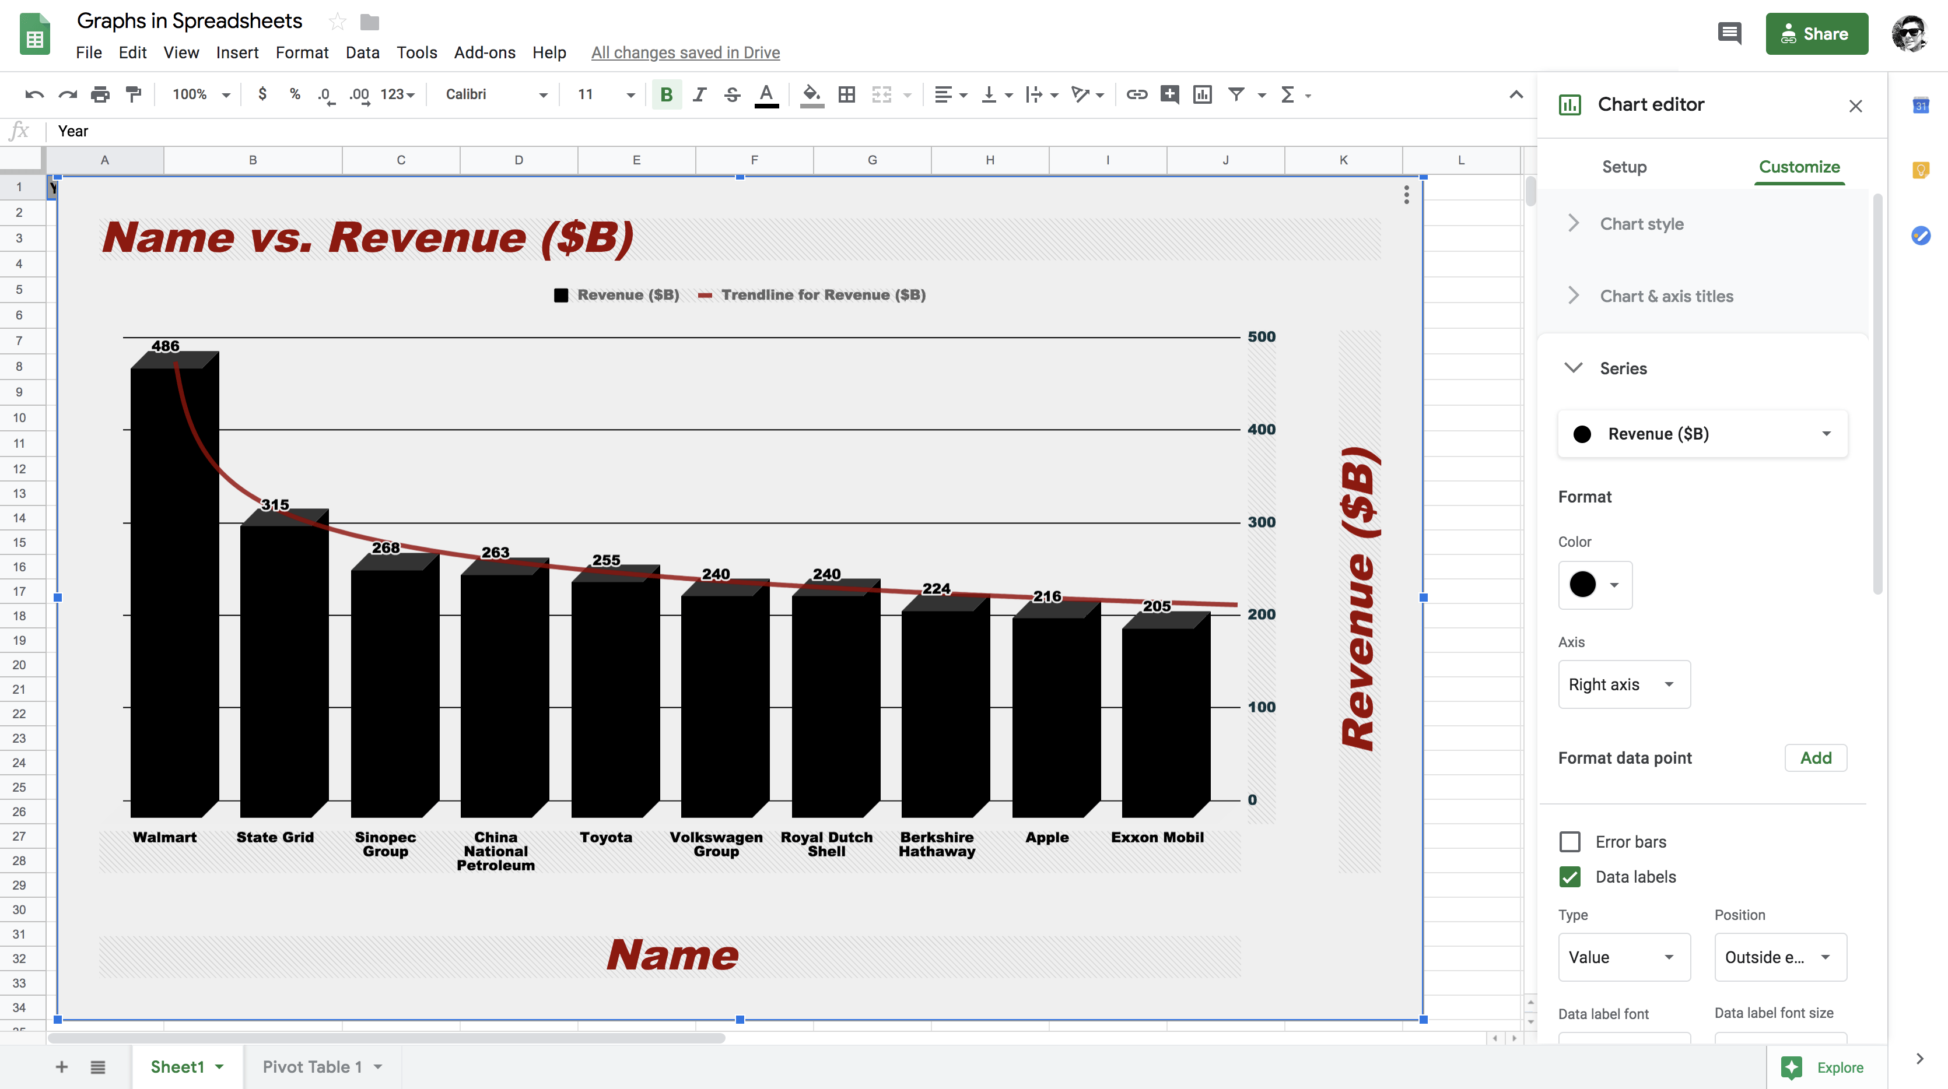Image resolution: width=1948 pixels, height=1089 pixels.
Task: Open the Right axis dropdown
Action: tap(1624, 684)
